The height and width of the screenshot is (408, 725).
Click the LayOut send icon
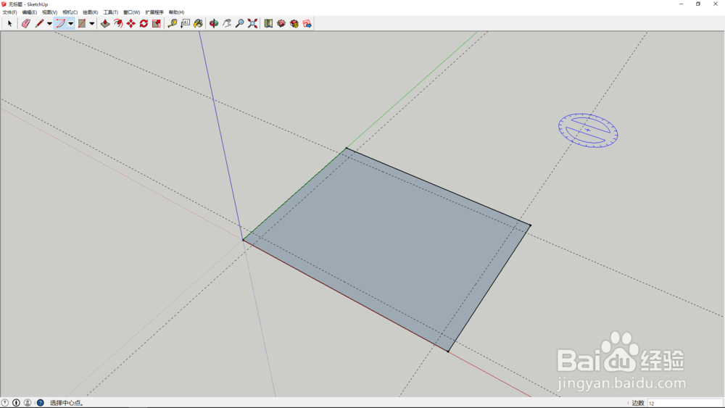pos(307,23)
